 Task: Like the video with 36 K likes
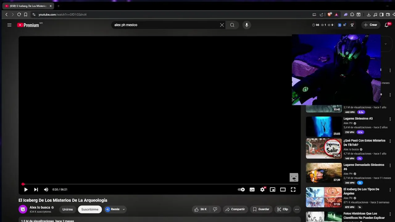point(200,209)
